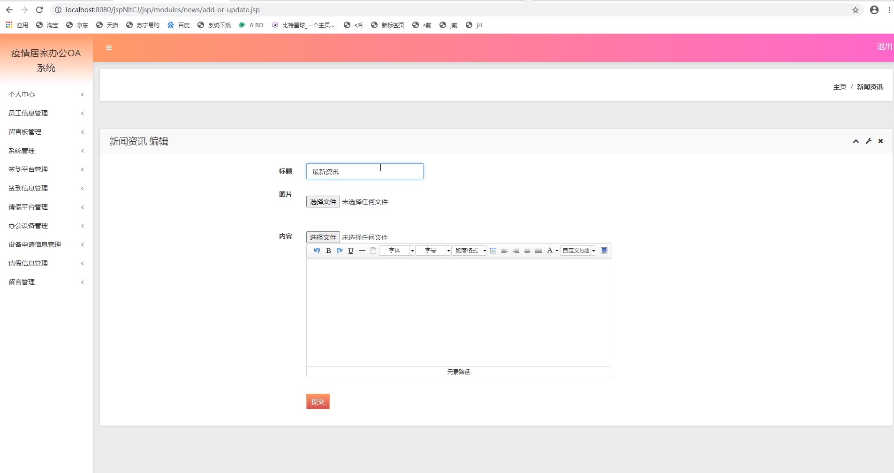Toggle bold formatting in the editor

328,251
